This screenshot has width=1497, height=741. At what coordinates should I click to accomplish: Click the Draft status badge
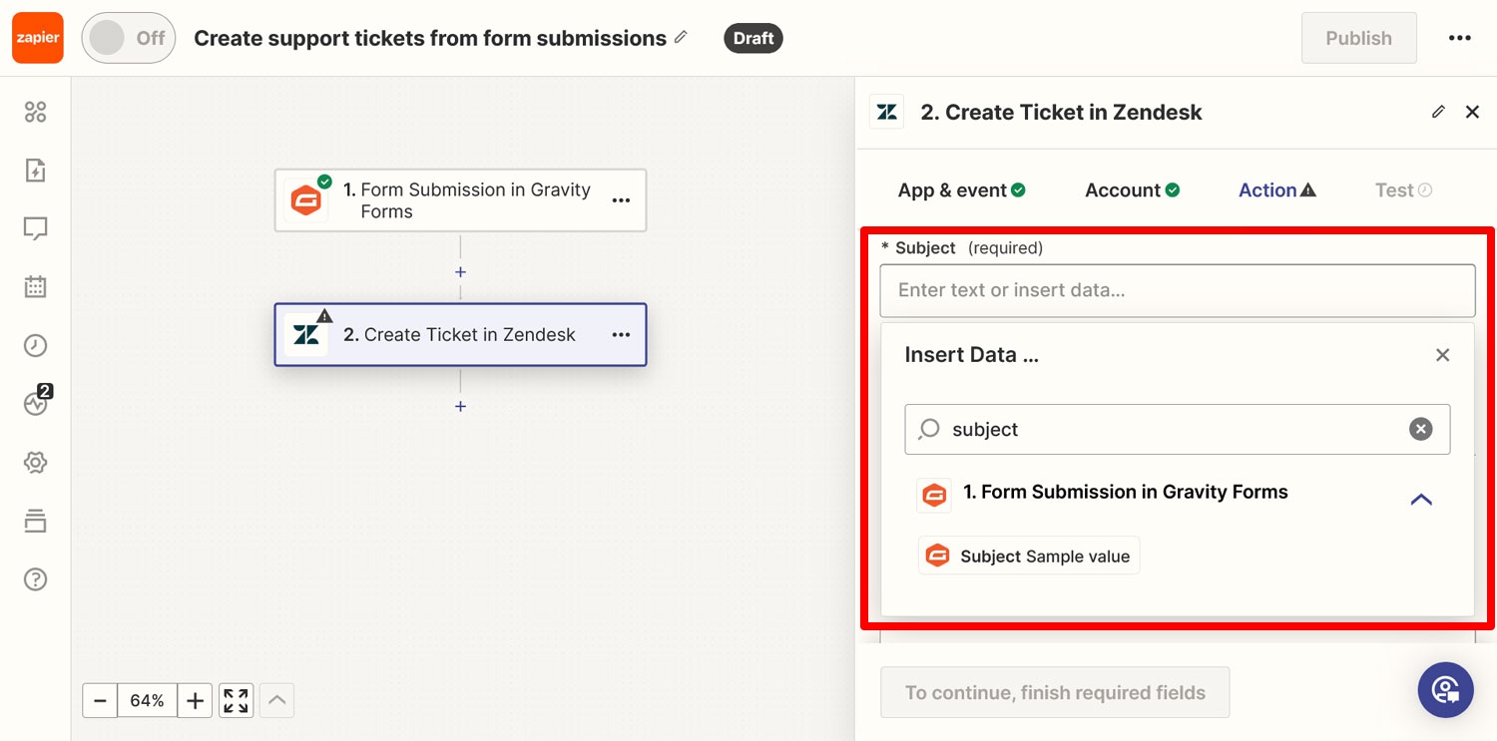coord(752,38)
